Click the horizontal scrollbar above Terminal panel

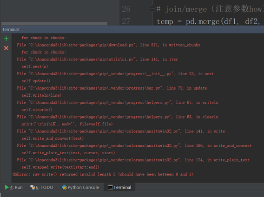tap(54, 23)
